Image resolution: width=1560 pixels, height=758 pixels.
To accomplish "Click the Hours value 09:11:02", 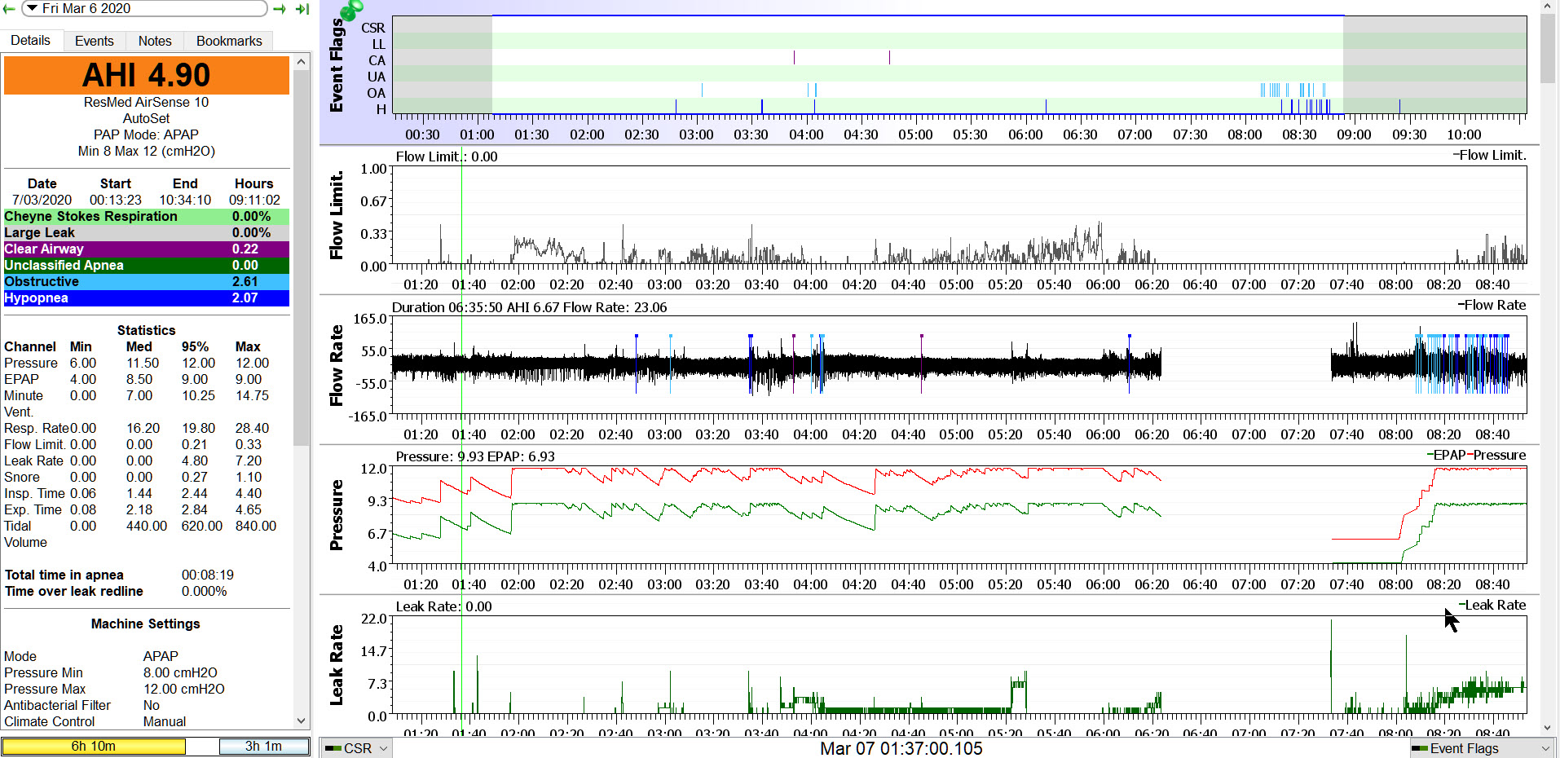I will click(254, 200).
